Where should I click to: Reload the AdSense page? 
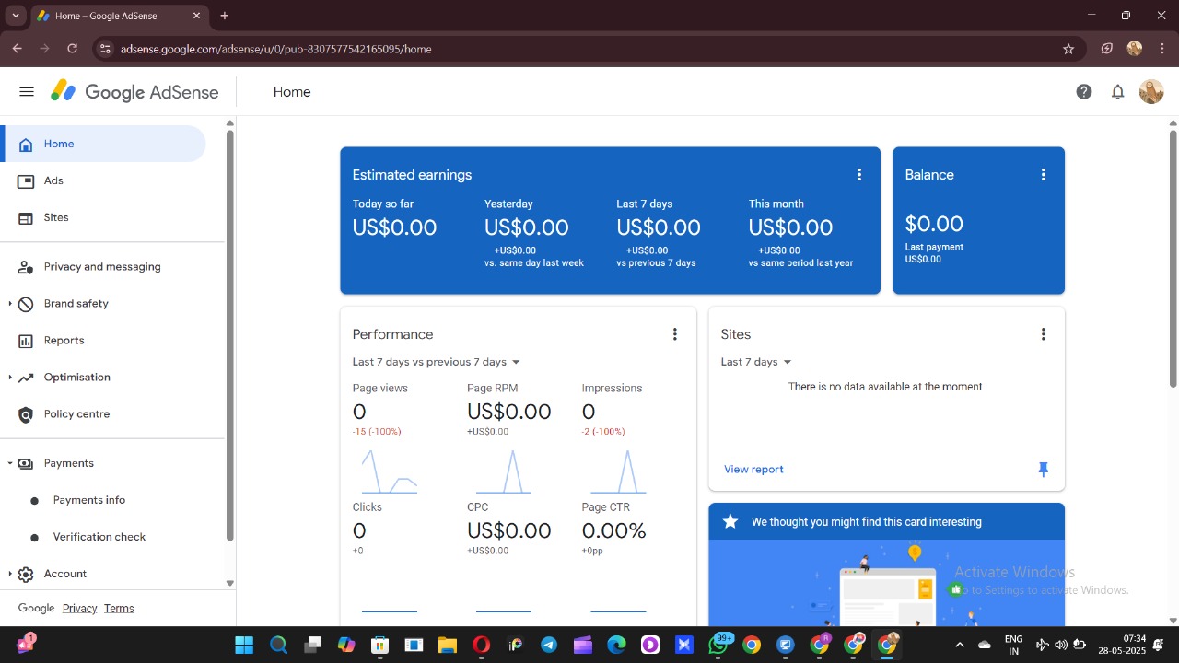pos(73,49)
